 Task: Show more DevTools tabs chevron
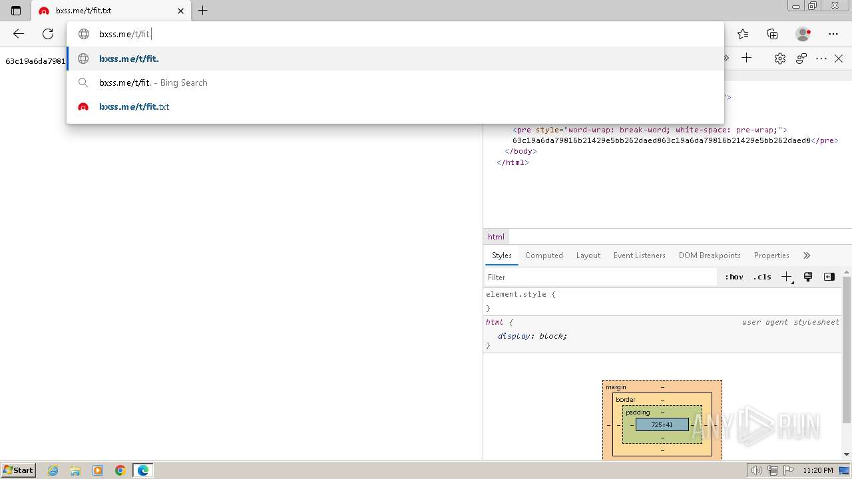[x=727, y=59]
